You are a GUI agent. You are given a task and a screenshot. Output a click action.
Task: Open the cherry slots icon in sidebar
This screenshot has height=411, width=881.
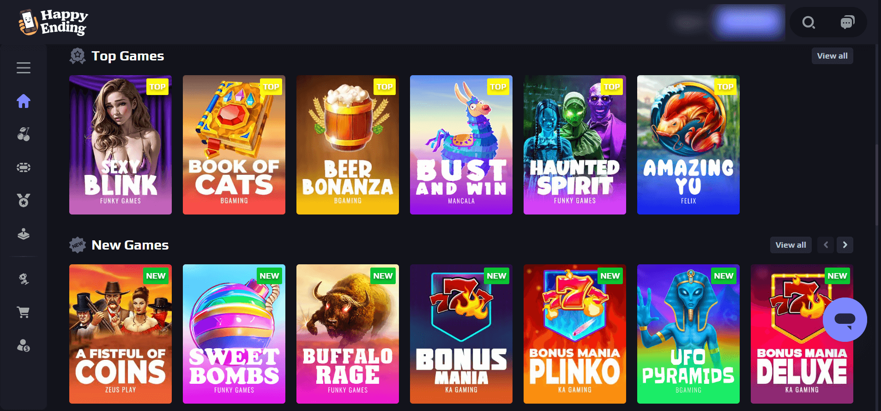[x=24, y=134]
